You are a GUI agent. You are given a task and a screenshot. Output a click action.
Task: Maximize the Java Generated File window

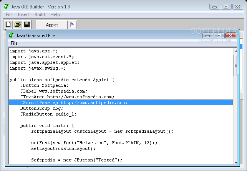click(219, 36)
